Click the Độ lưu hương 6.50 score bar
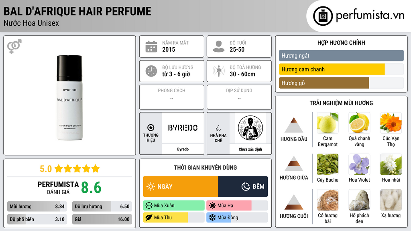This screenshot has height=231, width=411. [102, 207]
